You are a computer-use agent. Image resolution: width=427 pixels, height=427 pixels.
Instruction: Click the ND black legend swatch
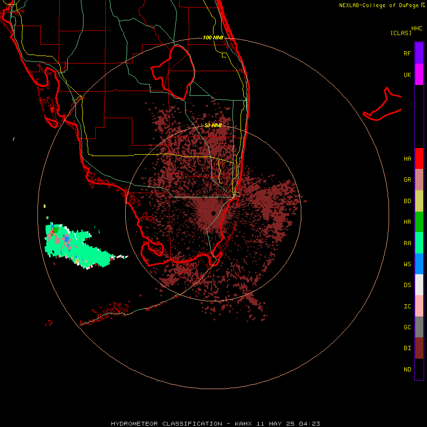pos(419,369)
